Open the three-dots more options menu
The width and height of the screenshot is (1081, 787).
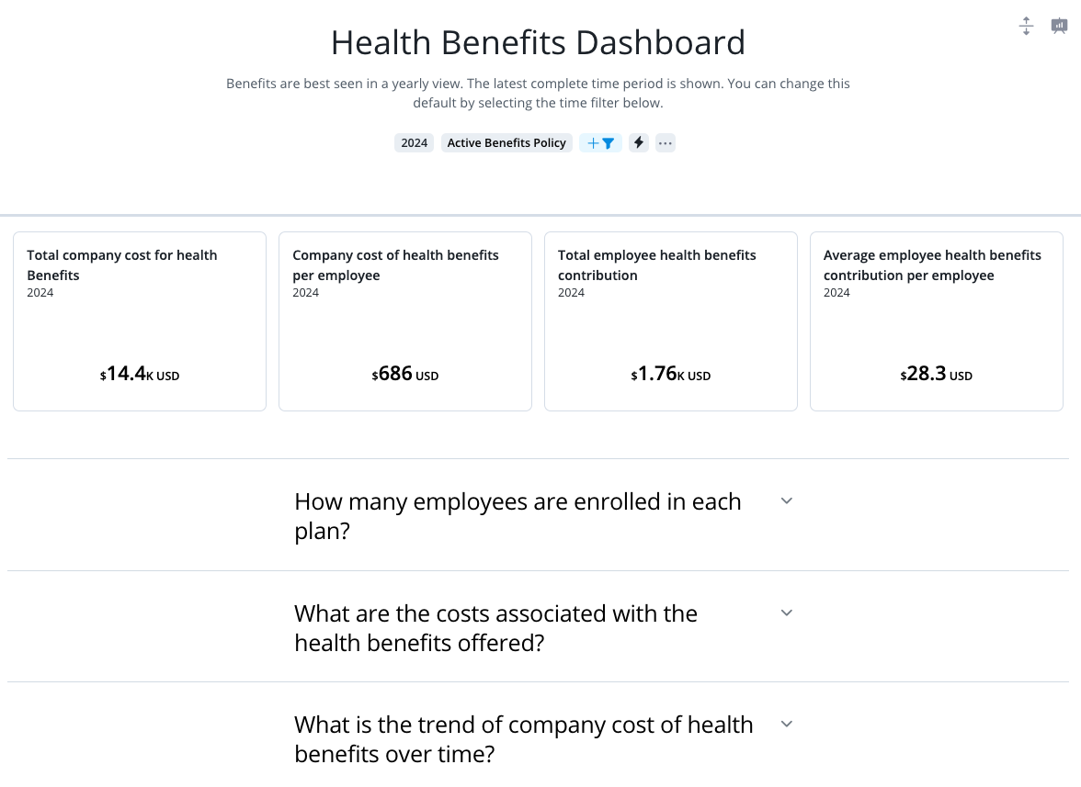click(666, 143)
